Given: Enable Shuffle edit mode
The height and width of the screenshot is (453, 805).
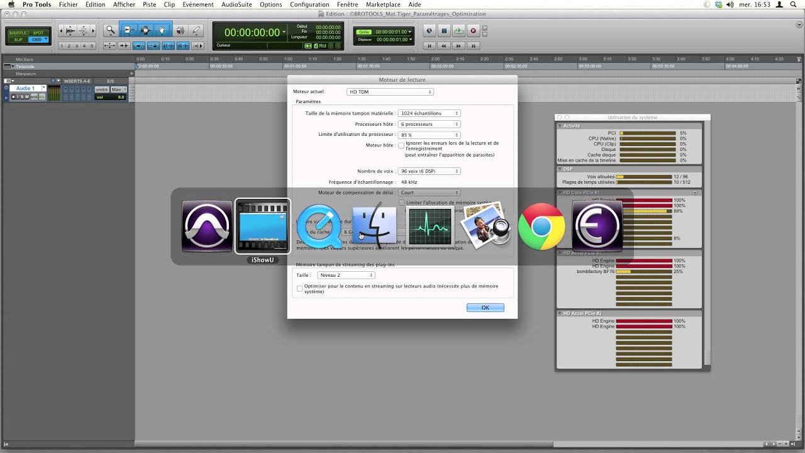Looking at the screenshot, I should (x=18, y=33).
